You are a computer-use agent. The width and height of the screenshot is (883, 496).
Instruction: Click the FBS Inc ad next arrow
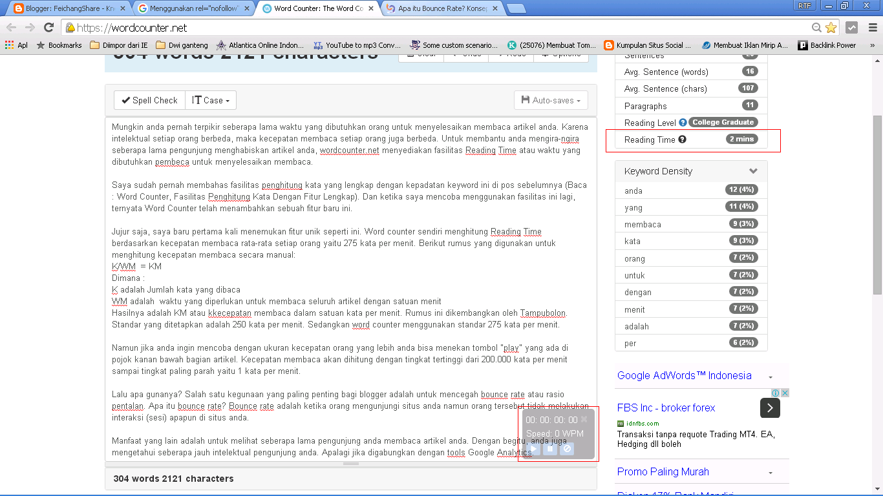770,408
